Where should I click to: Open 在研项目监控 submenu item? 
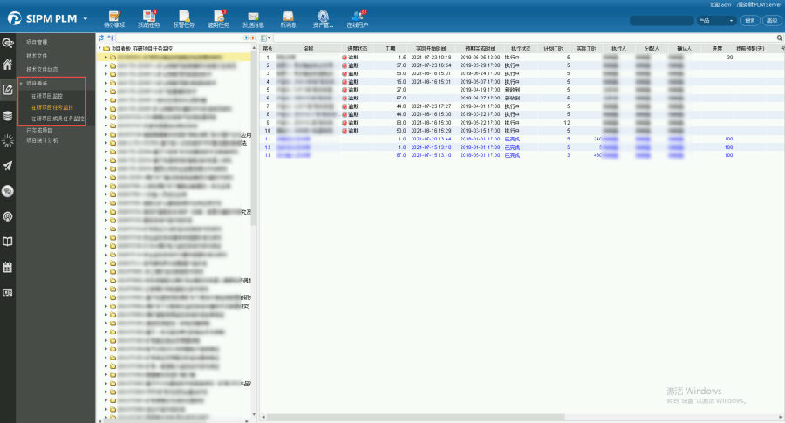(47, 96)
